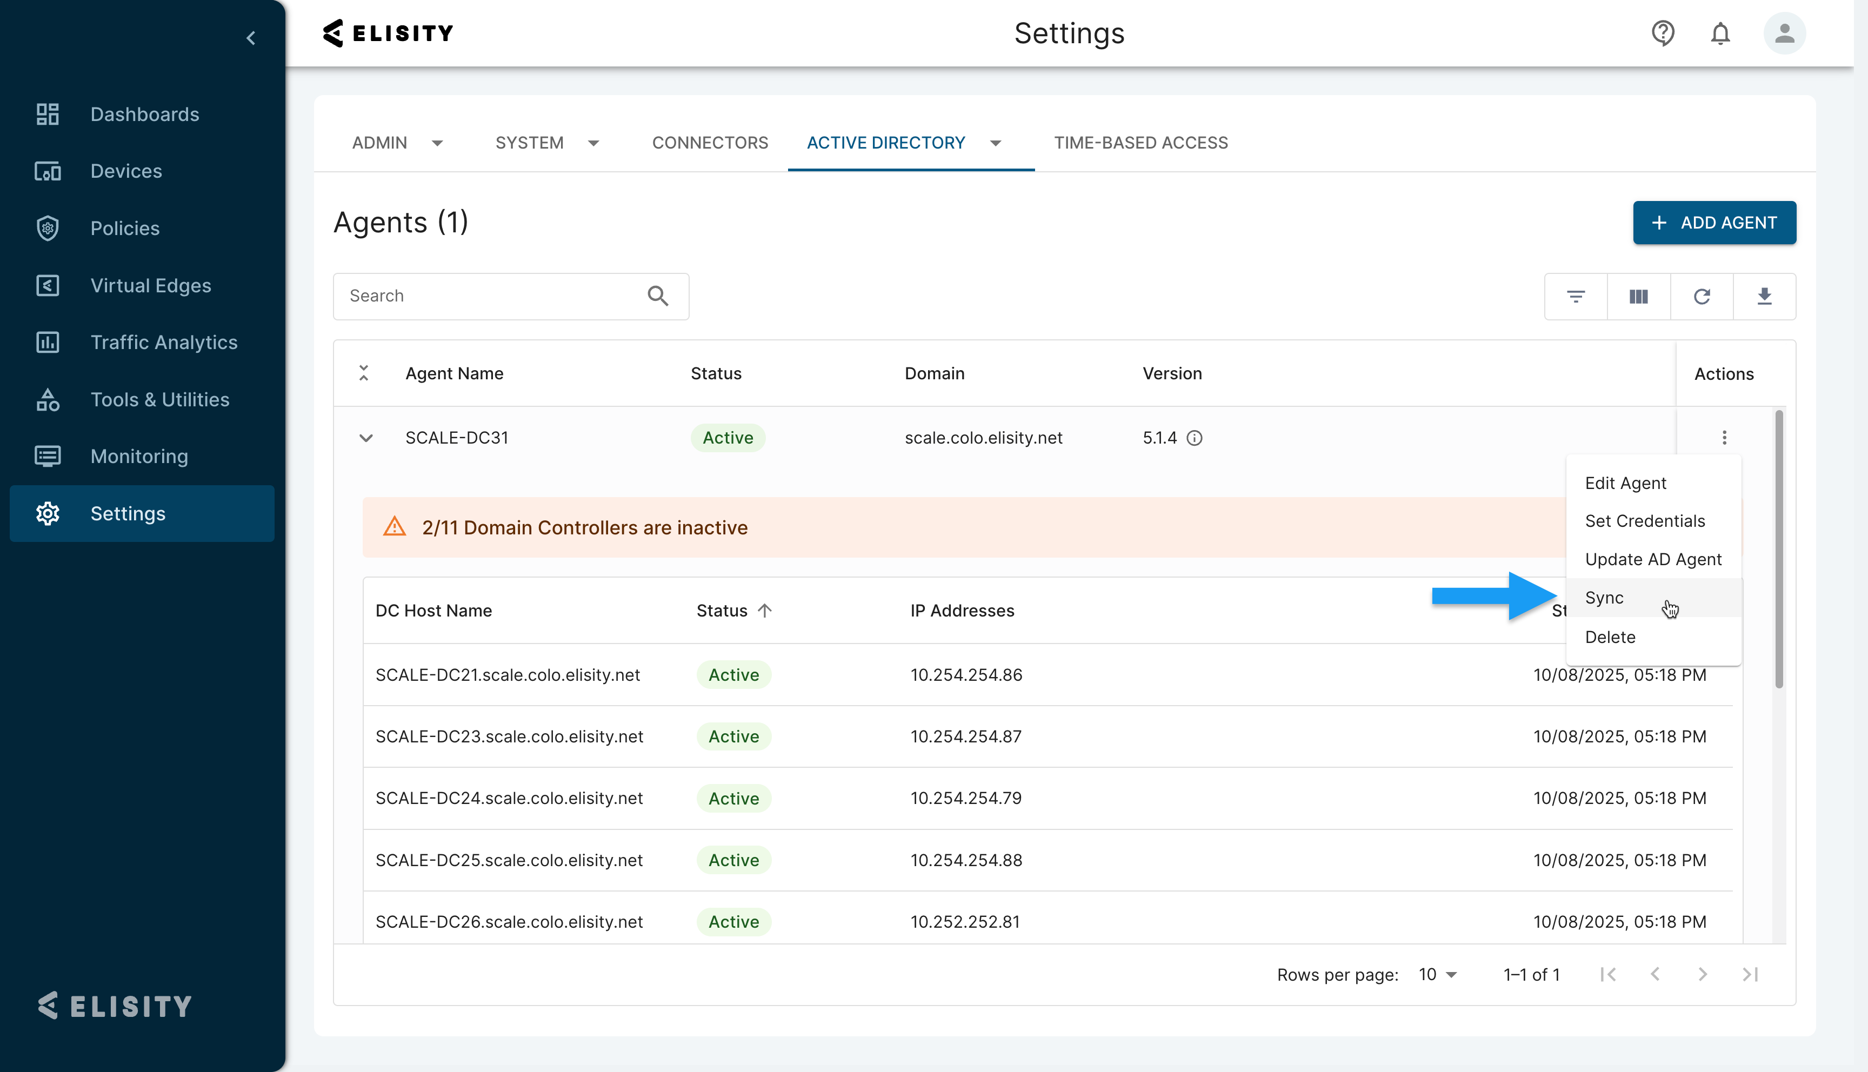Click the Virtual Edges sidebar icon

point(48,285)
